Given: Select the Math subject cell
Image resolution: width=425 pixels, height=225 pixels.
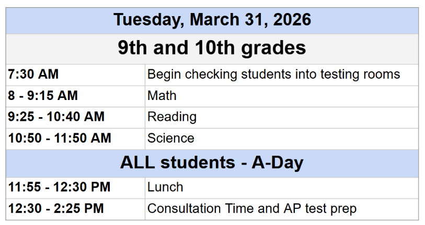Looking at the screenshot, I should [x=162, y=96].
